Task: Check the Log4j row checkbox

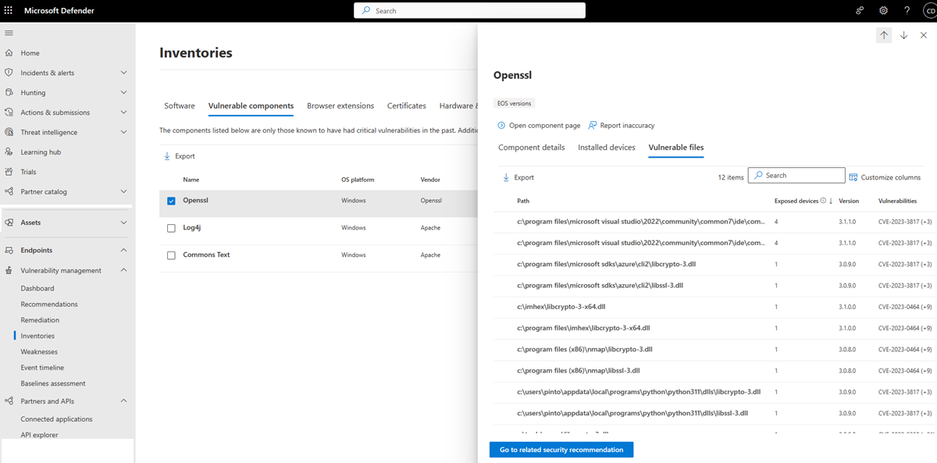Action: (171, 228)
